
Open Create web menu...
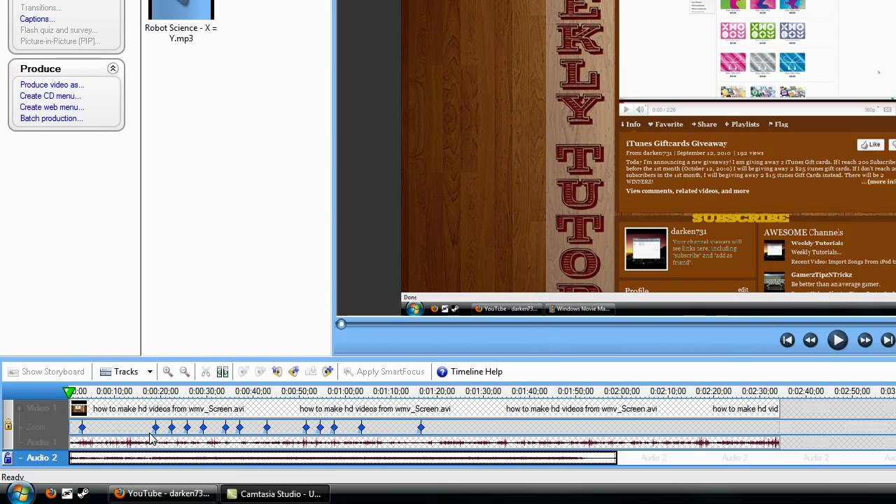click(52, 107)
